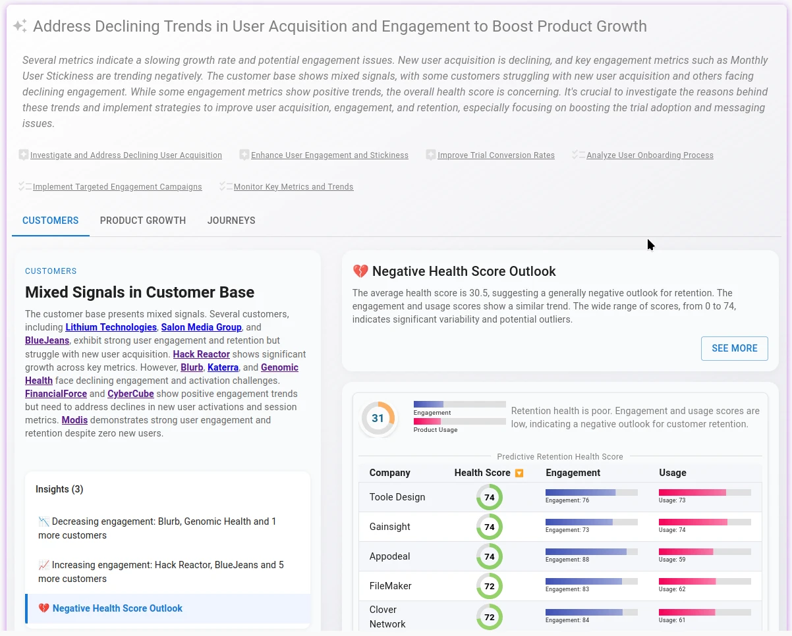Open the FinancialForce customer link
This screenshot has height=636, width=792.
[x=56, y=394]
